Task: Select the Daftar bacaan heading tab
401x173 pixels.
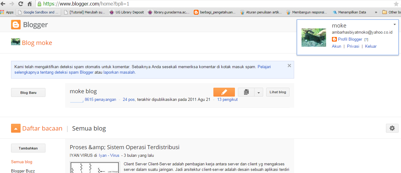Action: [x=42, y=128]
